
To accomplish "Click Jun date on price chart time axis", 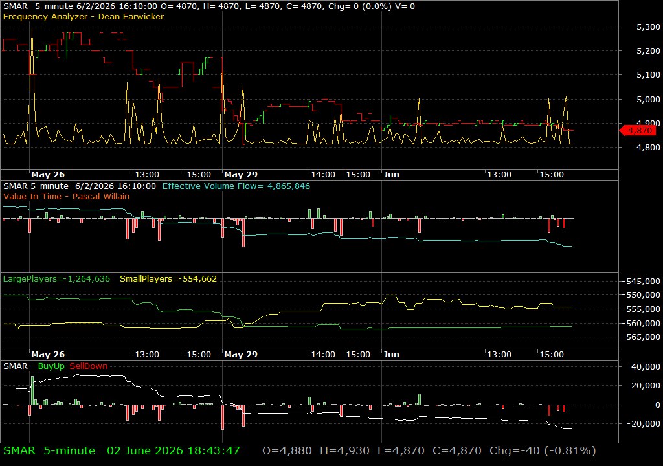I will 391,174.
